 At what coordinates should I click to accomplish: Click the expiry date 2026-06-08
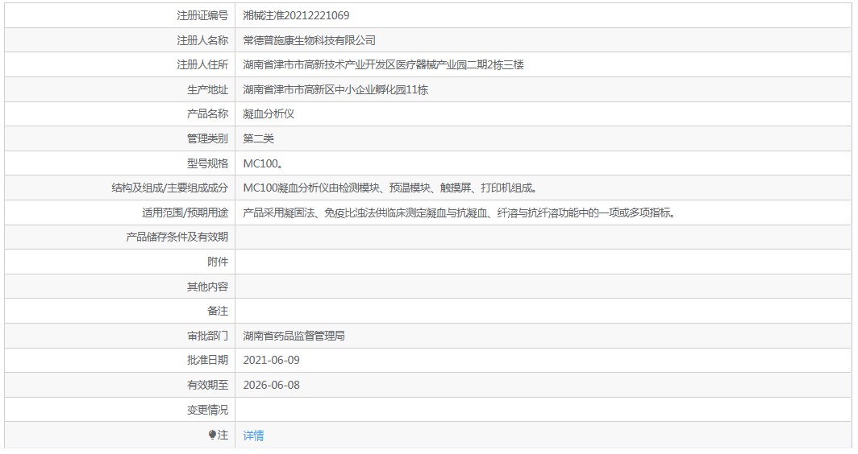point(272,385)
